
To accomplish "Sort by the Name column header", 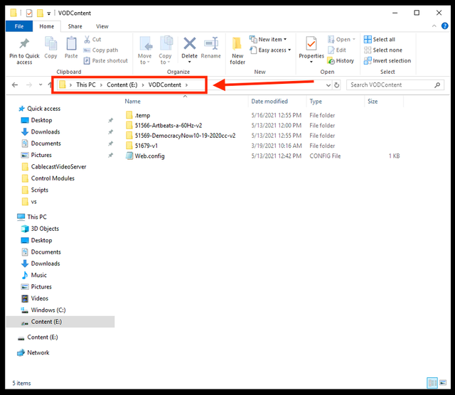I will click(133, 101).
